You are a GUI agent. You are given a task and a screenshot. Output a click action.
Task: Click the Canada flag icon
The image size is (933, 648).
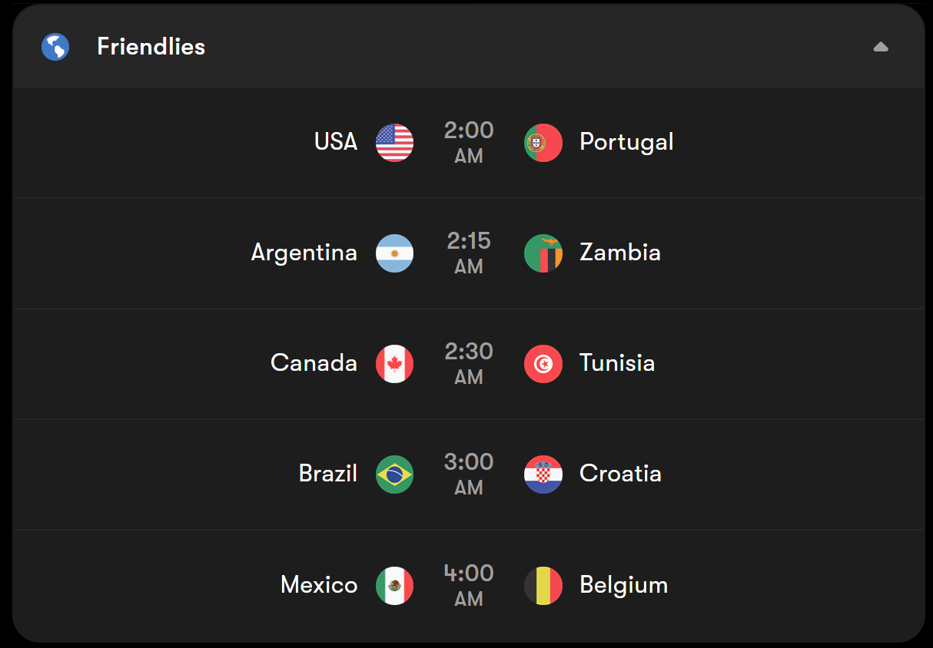tap(394, 364)
